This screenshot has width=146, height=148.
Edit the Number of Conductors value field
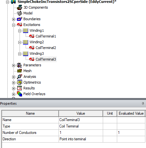tap(81, 133)
